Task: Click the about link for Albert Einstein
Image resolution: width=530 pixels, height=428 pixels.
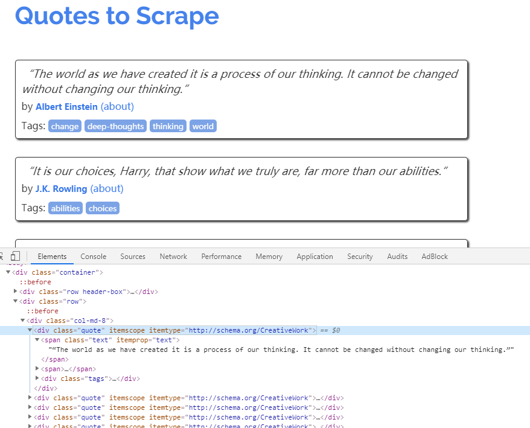Action: pos(117,106)
